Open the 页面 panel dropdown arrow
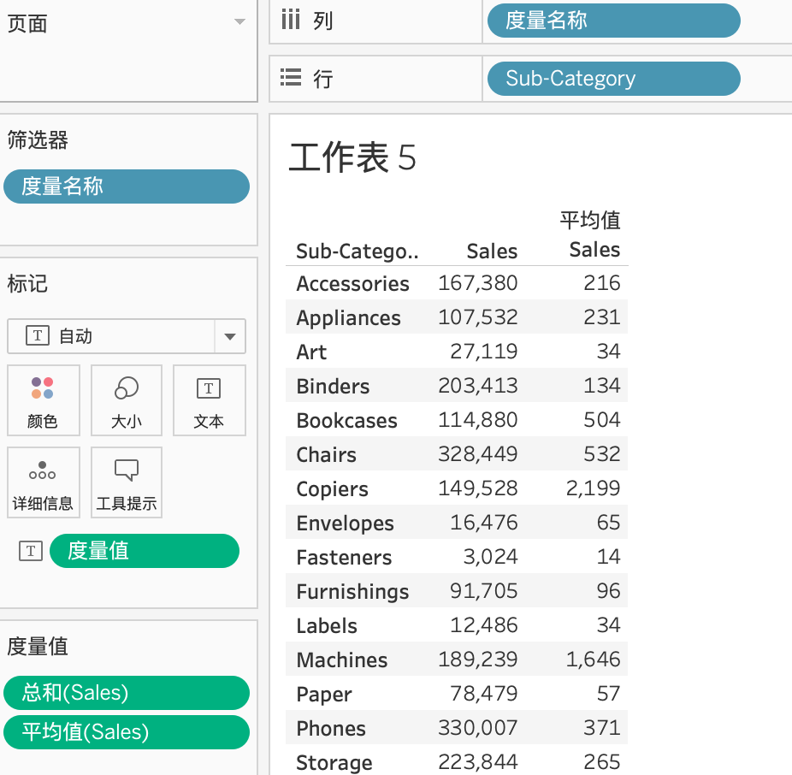Viewport: 792px width, 775px height. [x=239, y=23]
